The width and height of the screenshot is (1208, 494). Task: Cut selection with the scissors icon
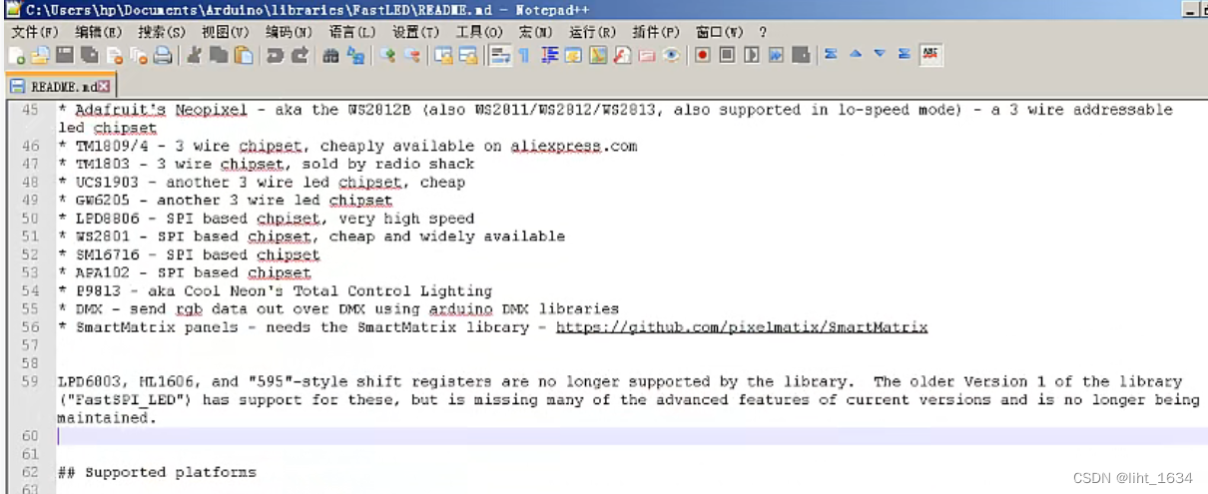click(194, 55)
